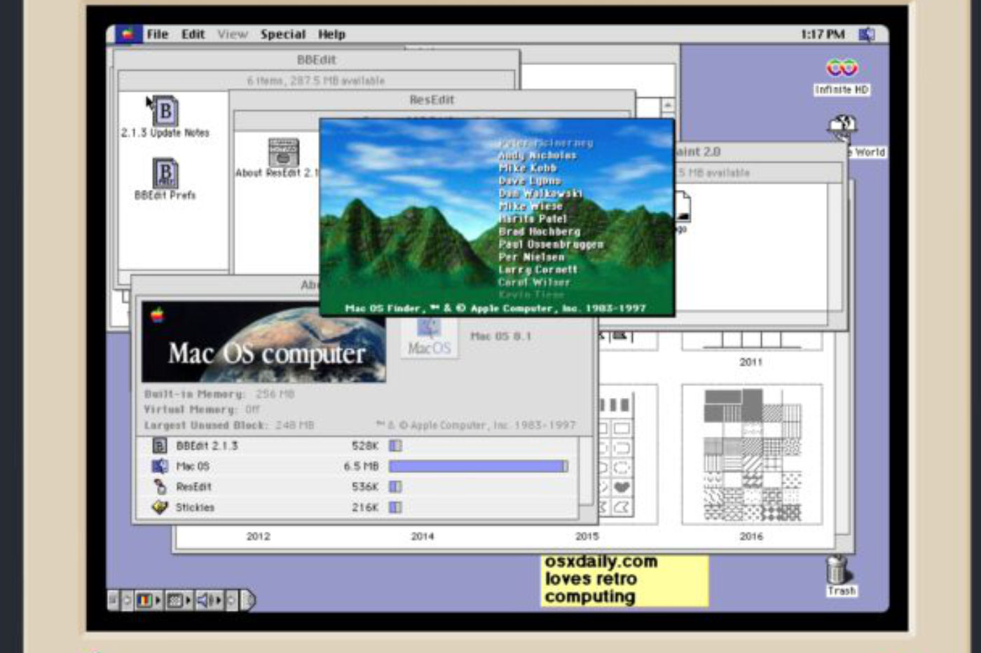Click "ResEdit" name in memory list
981x653 pixels.
[193, 486]
